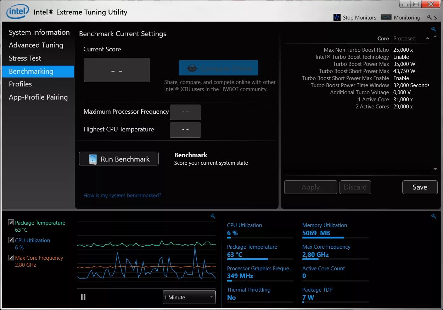
Task: Click the HWBOT Compare Online button
Action: tap(218, 68)
